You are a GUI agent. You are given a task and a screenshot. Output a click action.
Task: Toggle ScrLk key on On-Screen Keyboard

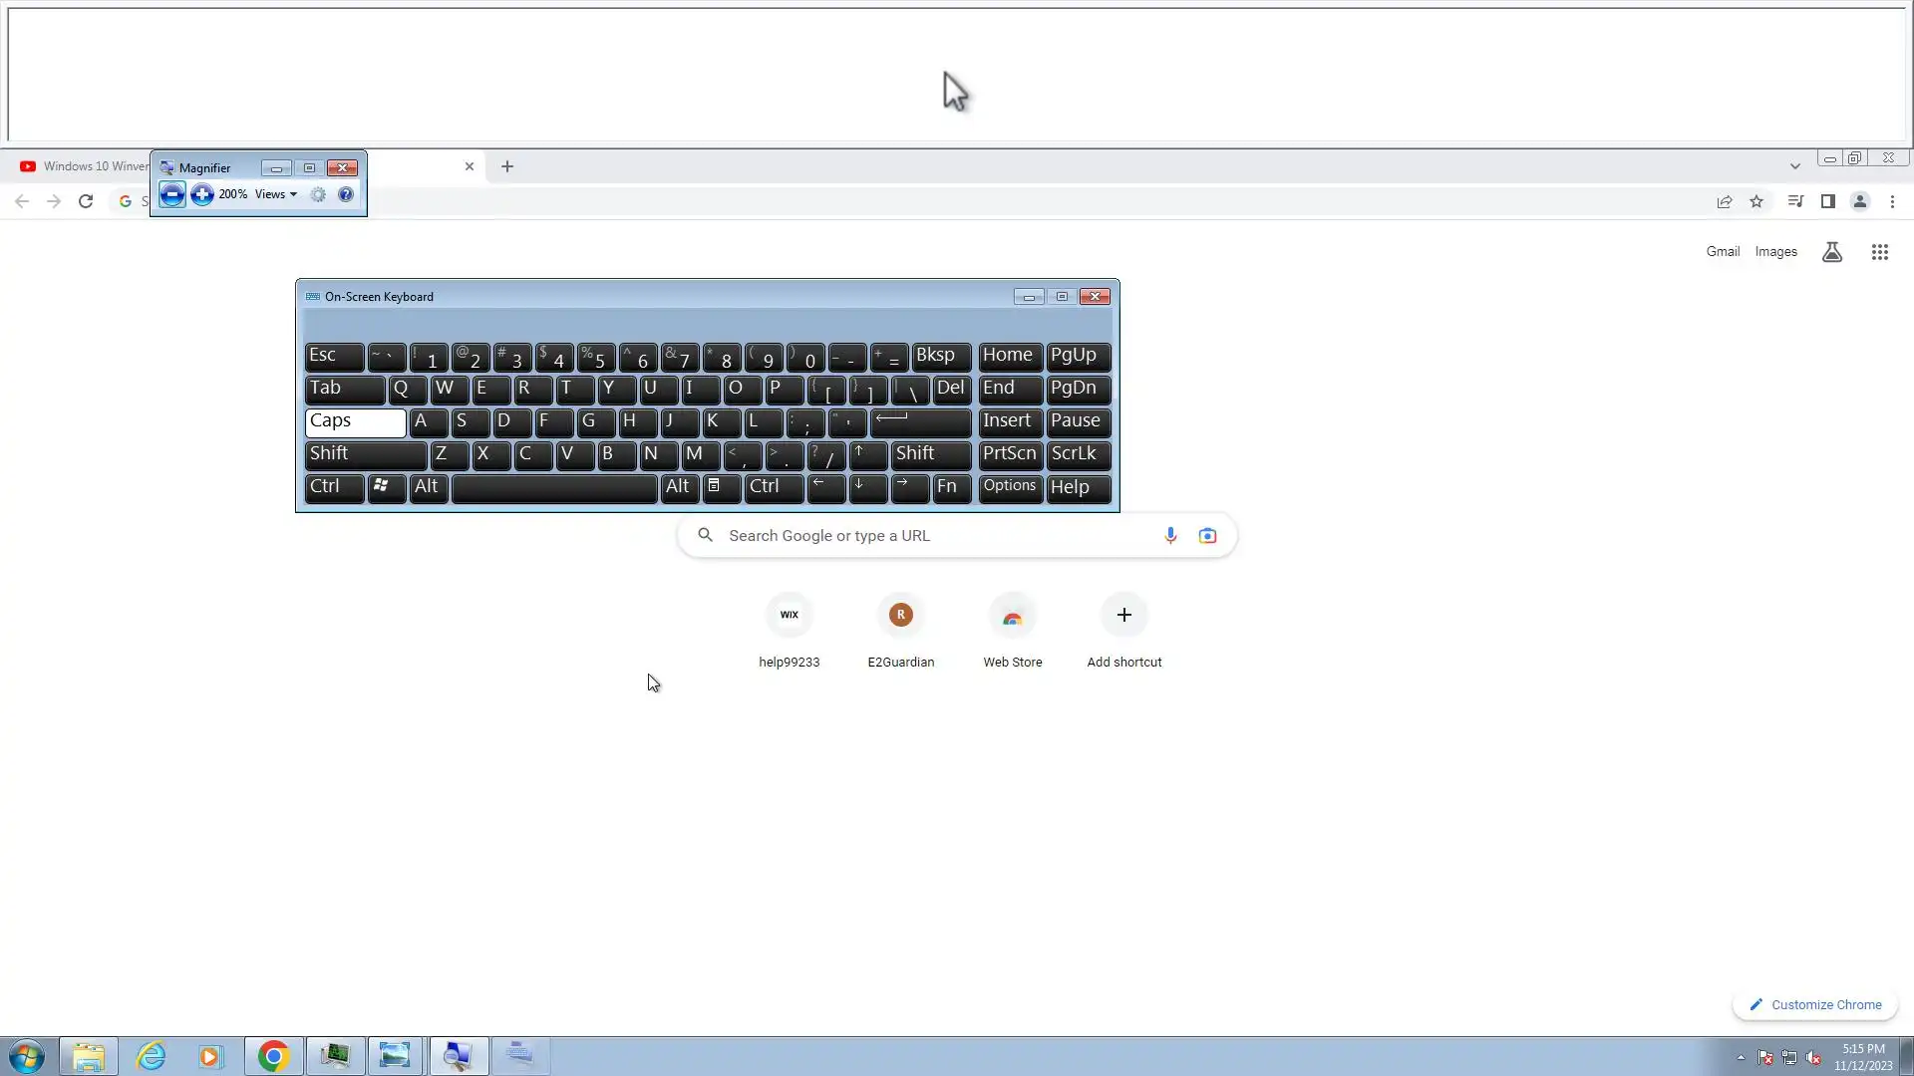pyautogui.click(x=1078, y=454)
